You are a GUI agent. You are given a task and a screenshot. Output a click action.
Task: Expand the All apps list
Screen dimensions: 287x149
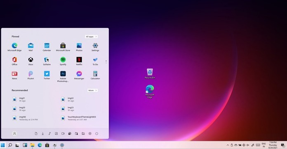[x=91, y=37]
